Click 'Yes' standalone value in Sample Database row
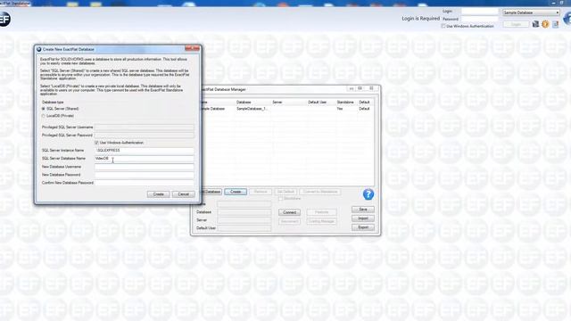The image size is (571, 321). [340, 109]
